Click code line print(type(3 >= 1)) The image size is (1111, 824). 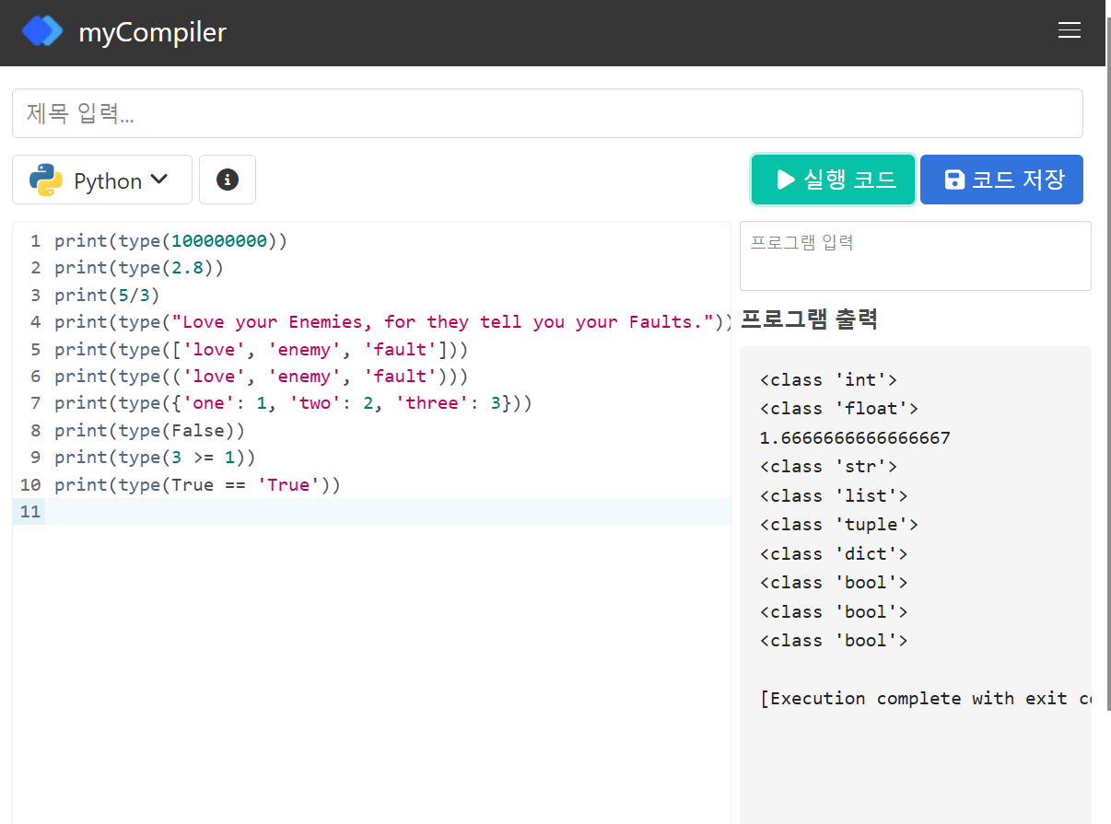click(156, 458)
